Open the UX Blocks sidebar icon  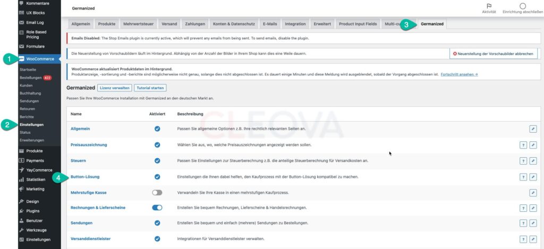point(21,13)
